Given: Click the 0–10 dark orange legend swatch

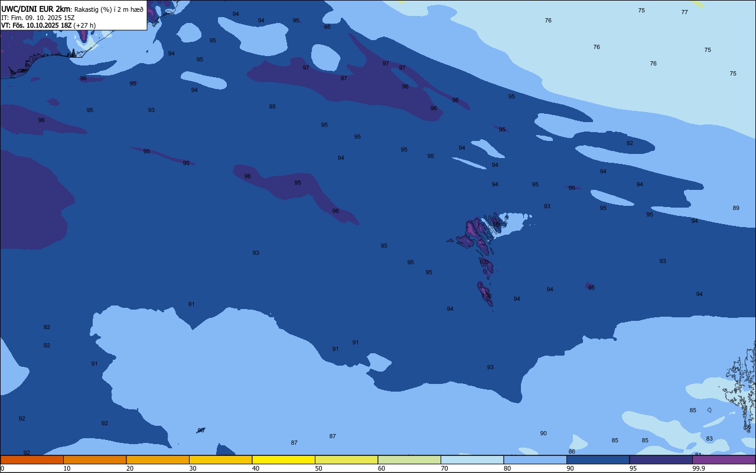Looking at the screenshot, I should coord(32,459).
